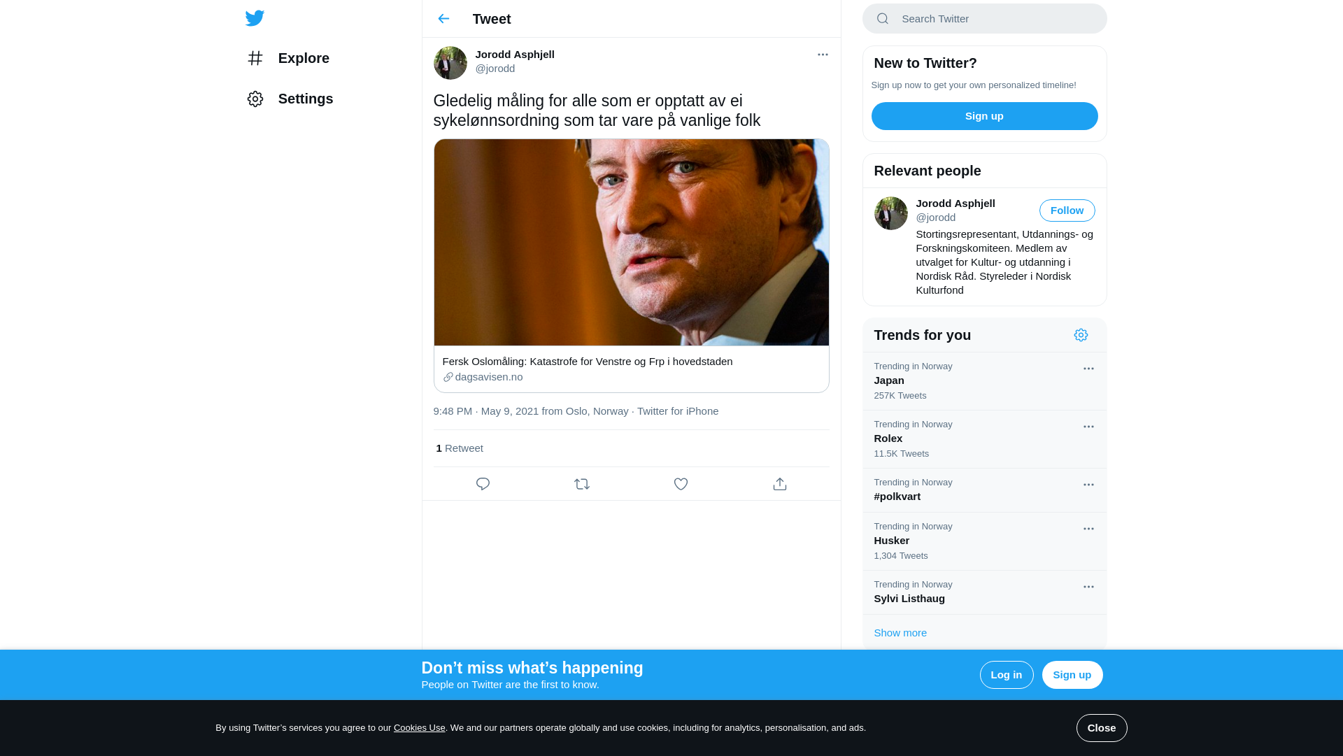Reply to the tweet with the comment icon

click(x=483, y=484)
